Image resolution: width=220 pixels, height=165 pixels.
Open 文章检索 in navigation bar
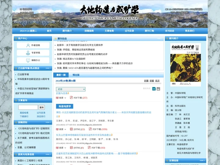tap(109, 31)
